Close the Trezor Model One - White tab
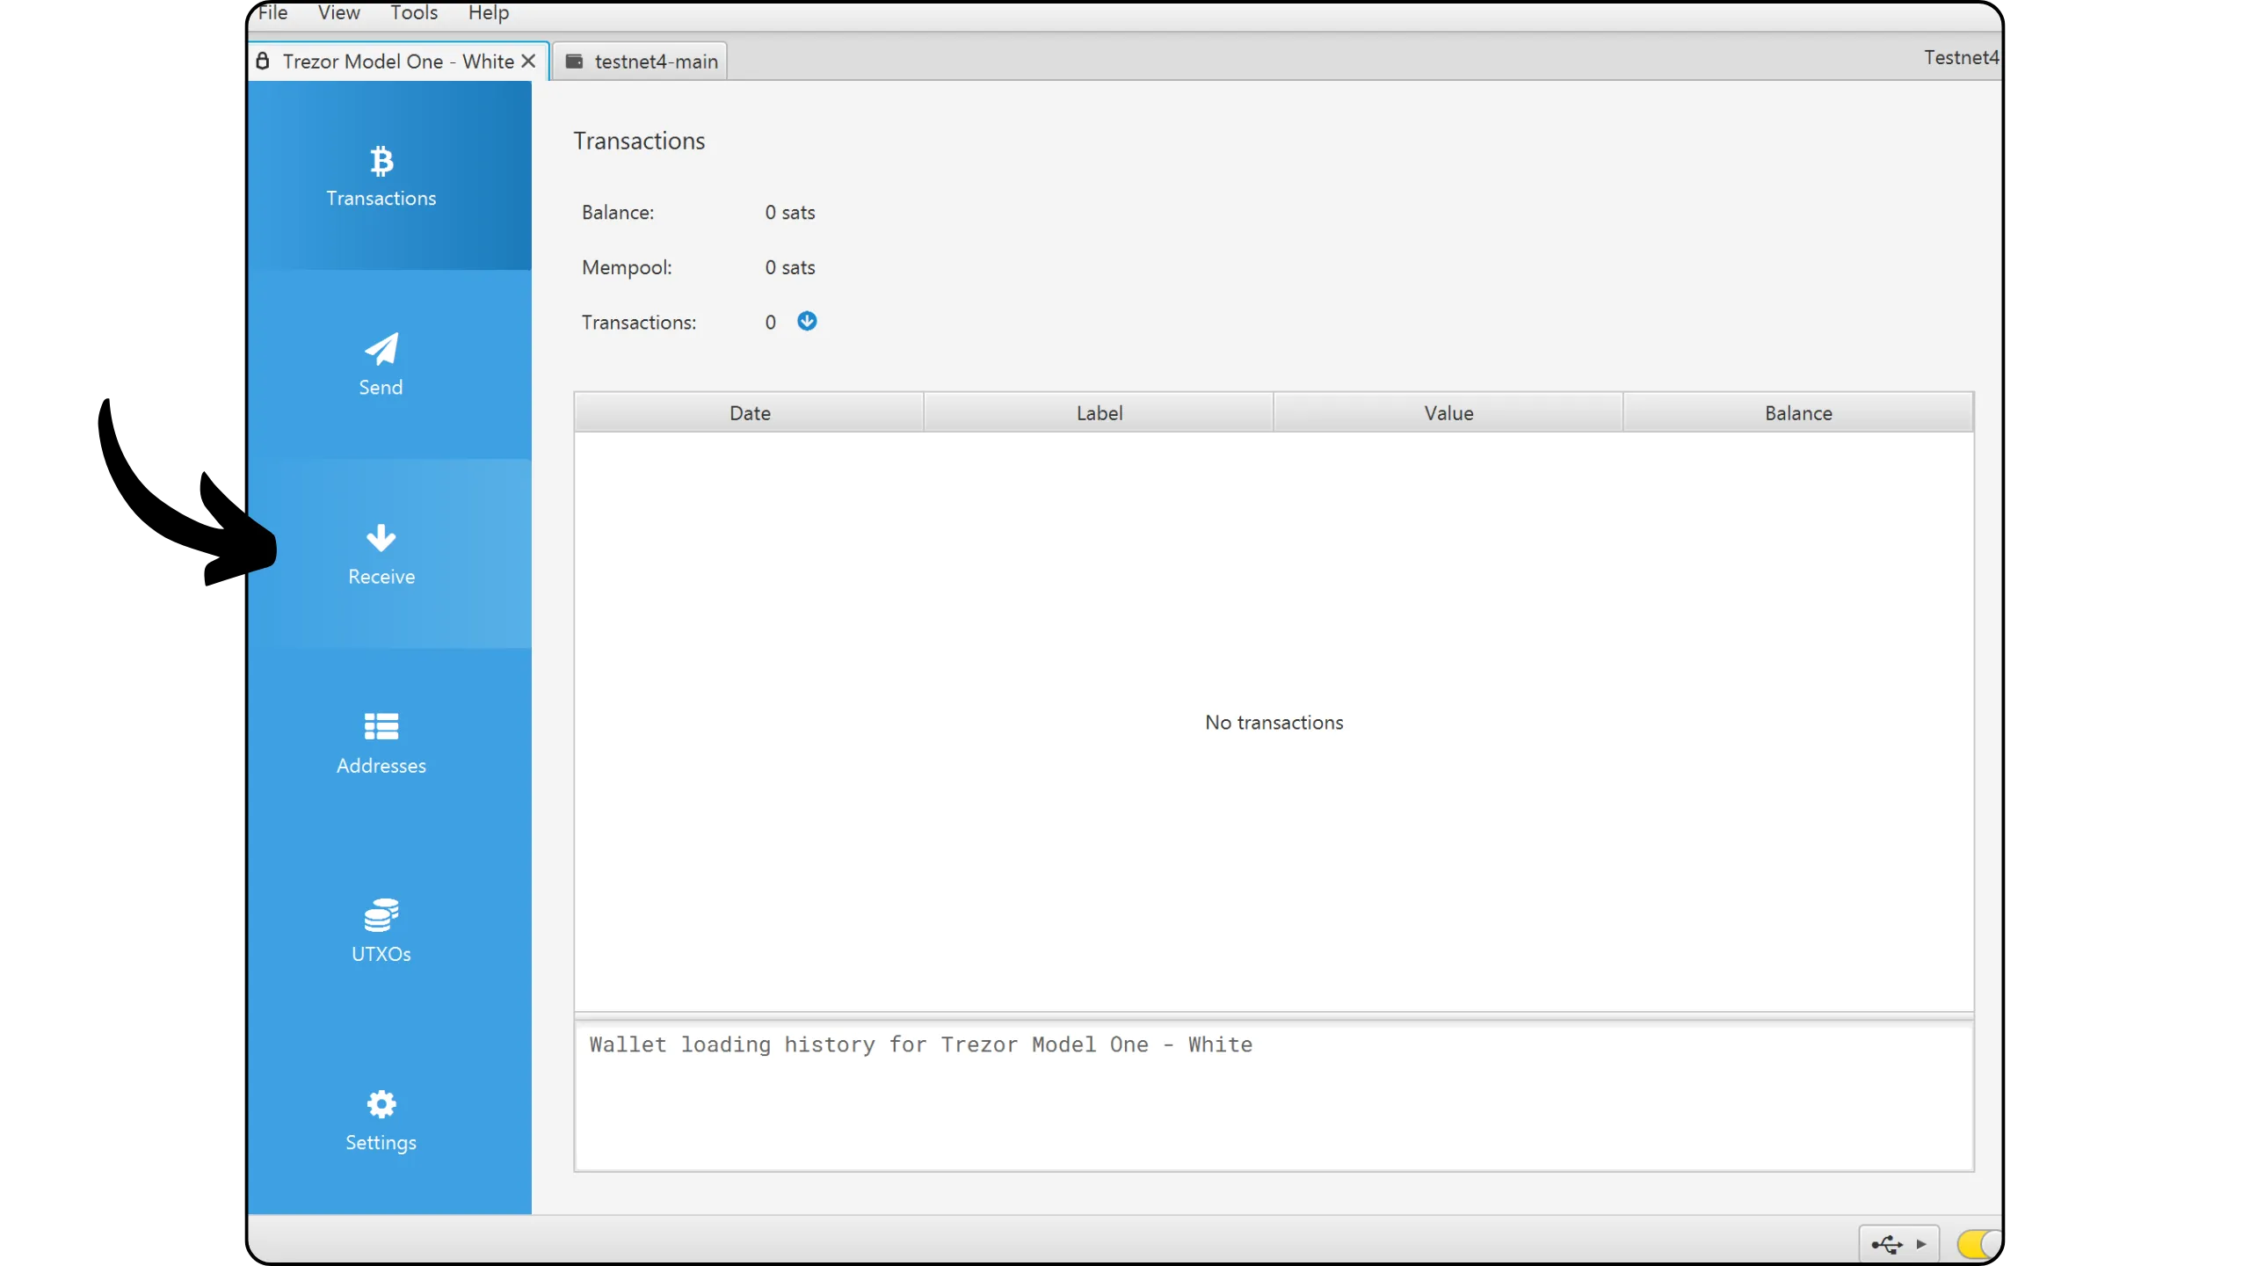The height and width of the screenshot is (1266, 2250). tap(528, 61)
